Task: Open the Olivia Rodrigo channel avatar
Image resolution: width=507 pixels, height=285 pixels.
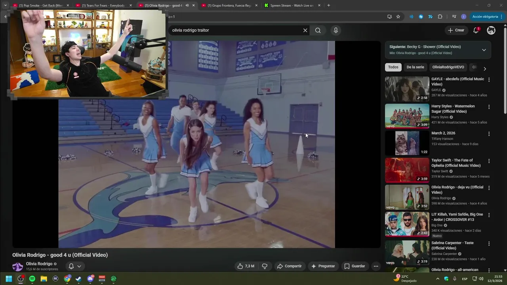Action: (x=17, y=266)
